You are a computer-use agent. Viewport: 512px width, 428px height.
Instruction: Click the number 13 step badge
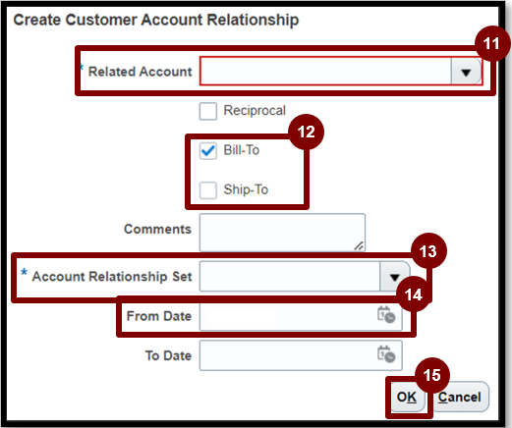pos(428,251)
